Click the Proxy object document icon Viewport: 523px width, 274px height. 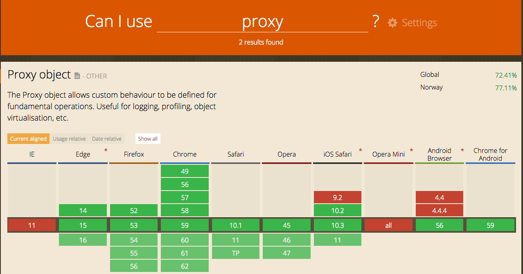point(77,76)
